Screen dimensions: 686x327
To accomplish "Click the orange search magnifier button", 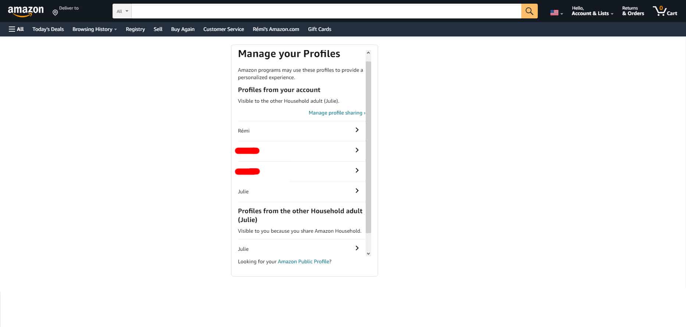I will pos(529,11).
